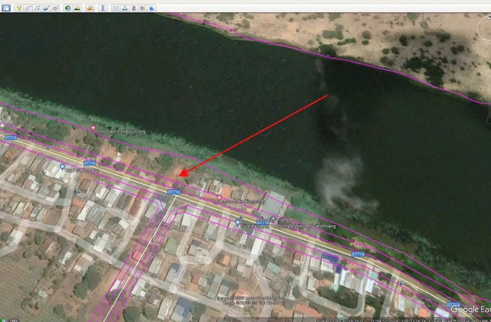
Task: Toggle the sidebar panel button
Action: (6, 8)
